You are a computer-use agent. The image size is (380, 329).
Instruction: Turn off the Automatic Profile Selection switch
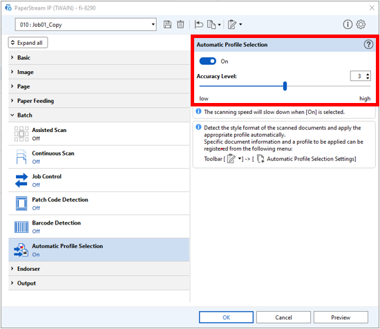coord(208,62)
